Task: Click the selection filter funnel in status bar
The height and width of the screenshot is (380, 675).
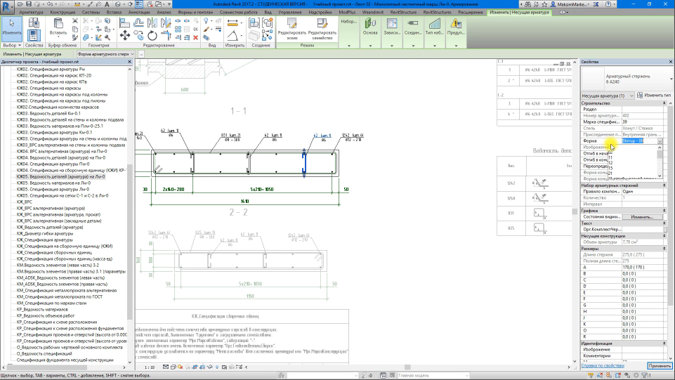Action: coord(644,375)
